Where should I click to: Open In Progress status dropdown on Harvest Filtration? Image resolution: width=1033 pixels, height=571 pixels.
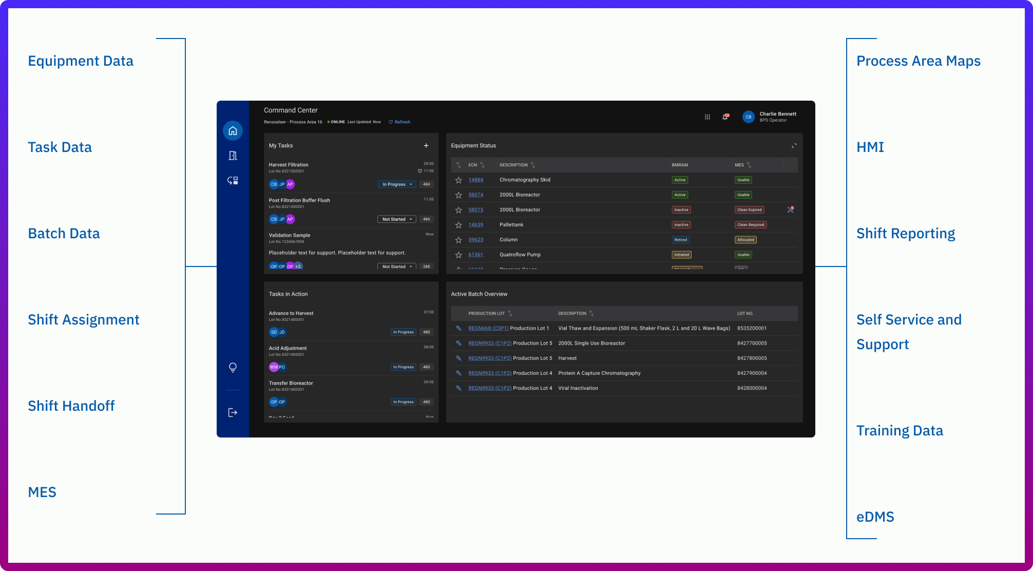click(396, 184)
